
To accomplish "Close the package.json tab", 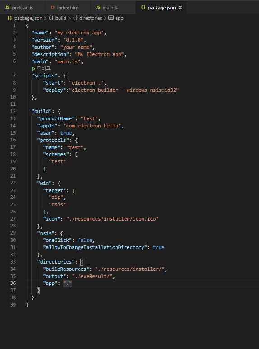I will 180,8.
